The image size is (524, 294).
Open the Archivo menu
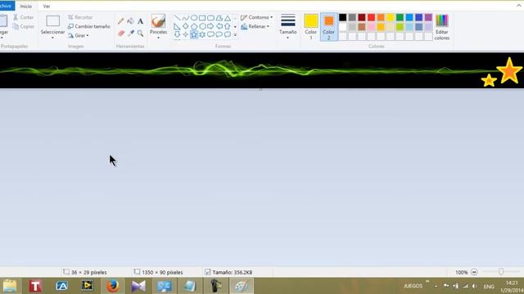point(7,6)
